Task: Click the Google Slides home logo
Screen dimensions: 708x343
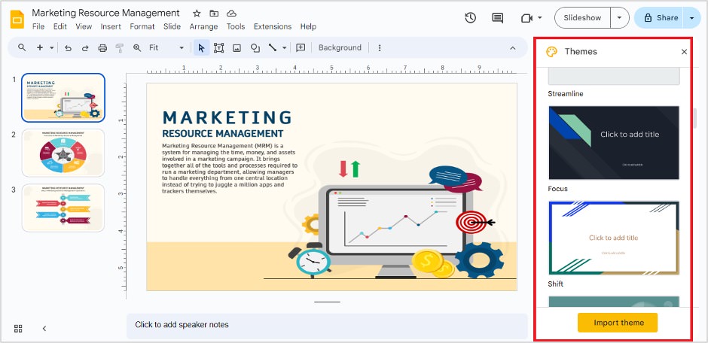Action: (x=17, y=20)
